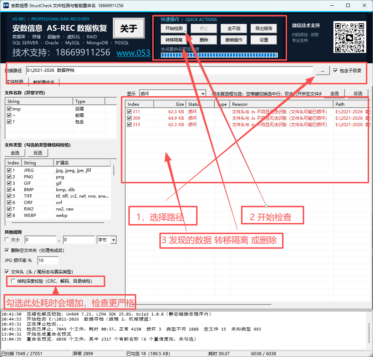Open 设置 settings button
Screen dimensions: 373x357
pyautogui.click(x=264, y=40)
